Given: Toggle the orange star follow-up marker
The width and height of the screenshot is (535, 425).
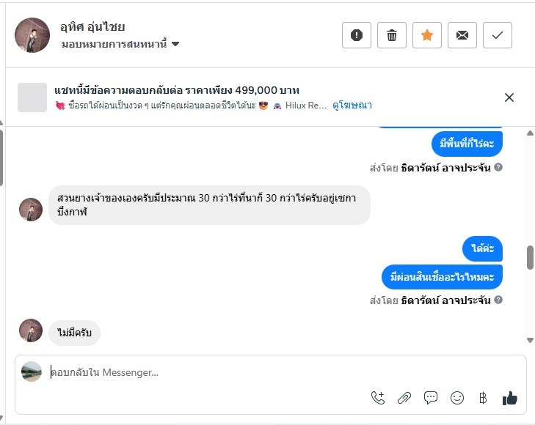Looking at the screenshot, I should tap(427, 35).
